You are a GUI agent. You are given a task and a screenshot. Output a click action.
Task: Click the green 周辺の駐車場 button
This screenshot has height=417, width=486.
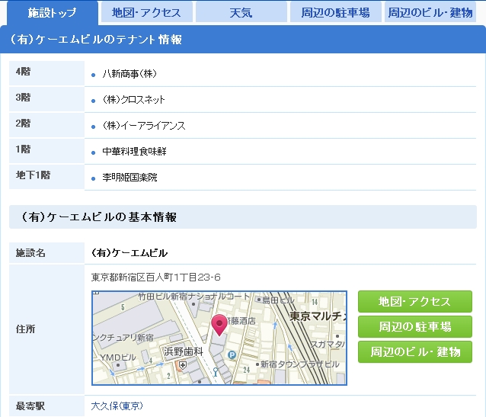click(415, 327)
